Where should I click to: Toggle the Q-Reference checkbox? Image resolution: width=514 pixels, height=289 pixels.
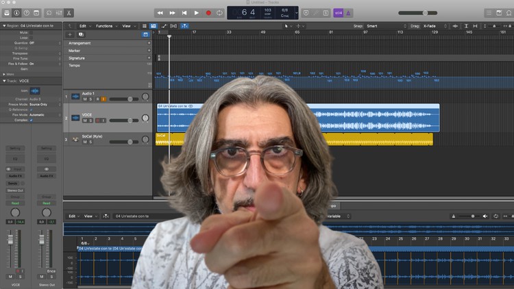(x=31, y=110)
